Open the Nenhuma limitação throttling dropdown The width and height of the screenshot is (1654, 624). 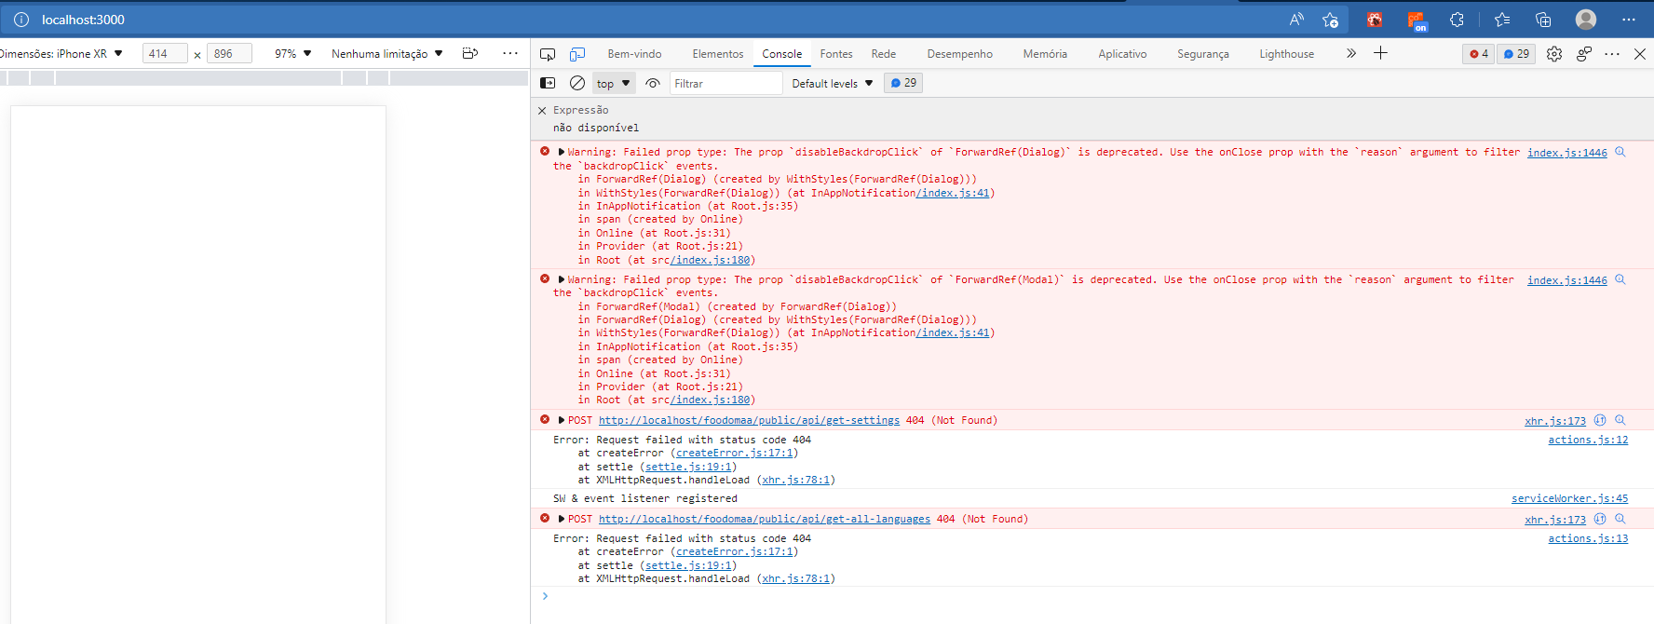coord(386,54)
